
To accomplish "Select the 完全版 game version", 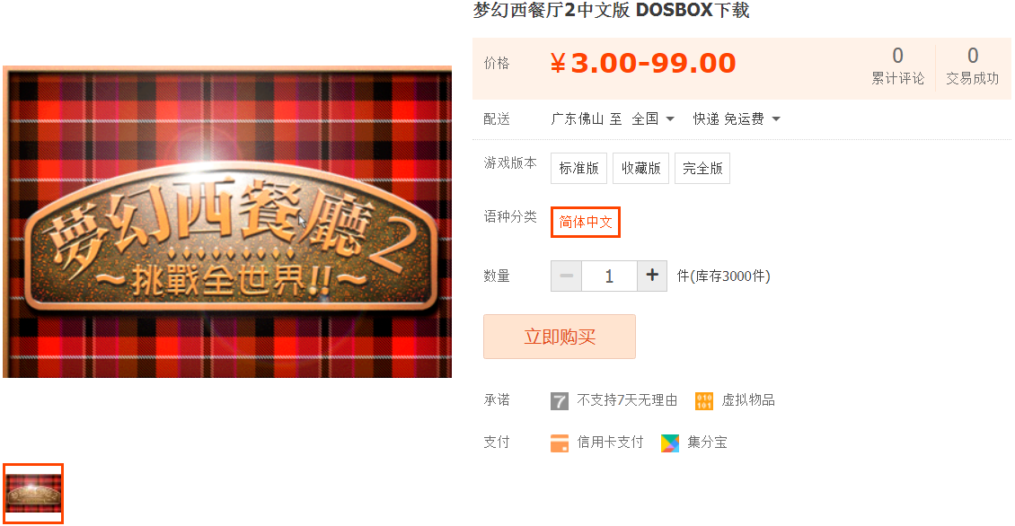I will tap(702, 168).
